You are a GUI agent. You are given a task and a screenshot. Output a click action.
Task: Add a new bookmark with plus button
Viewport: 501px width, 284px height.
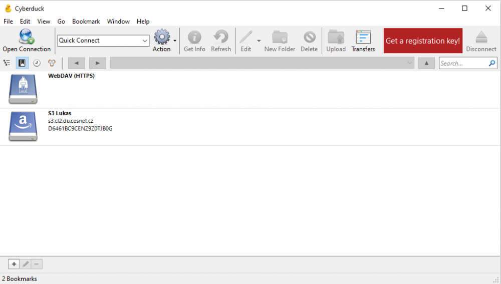14,264
